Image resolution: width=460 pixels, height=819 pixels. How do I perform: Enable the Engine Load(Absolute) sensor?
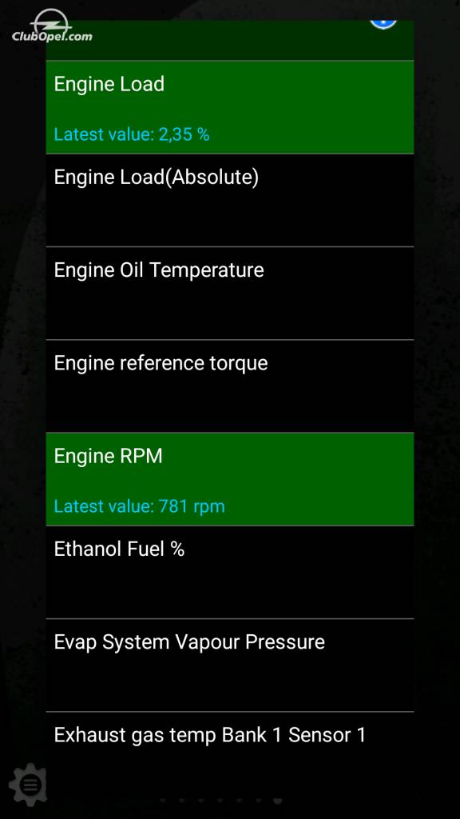[x=230, y=201]
